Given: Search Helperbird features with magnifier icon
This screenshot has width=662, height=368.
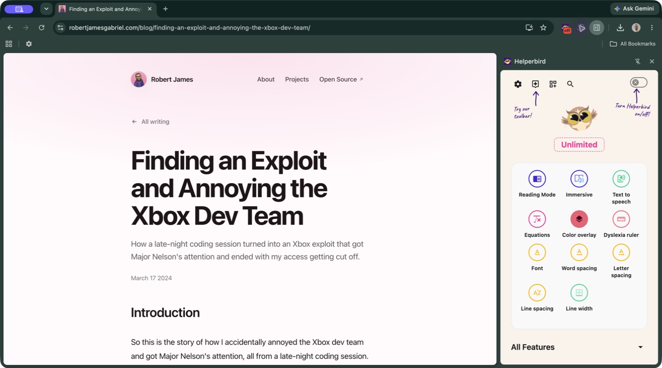Looking at the screenshot, I should 570,84.
